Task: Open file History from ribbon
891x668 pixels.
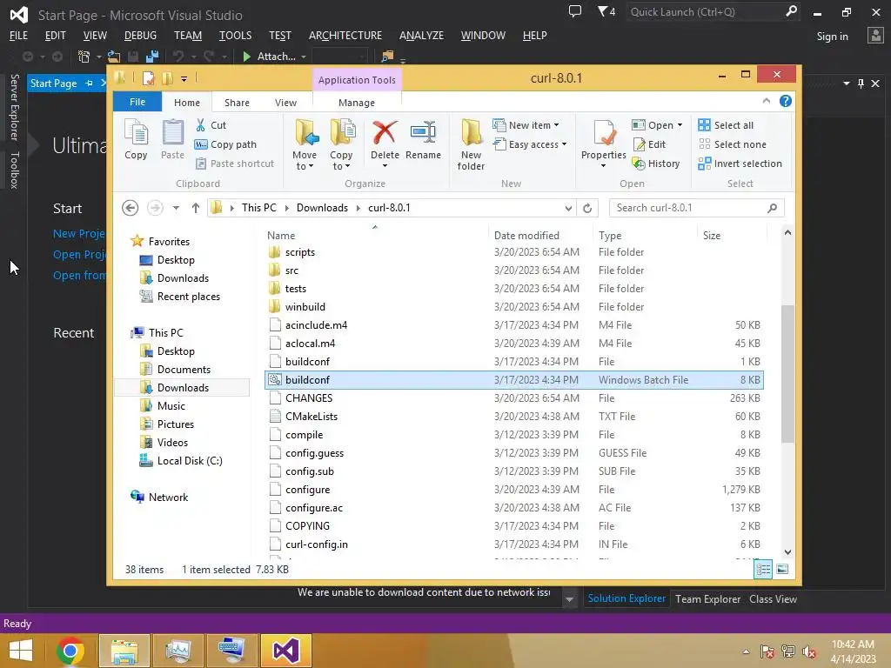Action: pyautogui.click(x=656, y=164)
